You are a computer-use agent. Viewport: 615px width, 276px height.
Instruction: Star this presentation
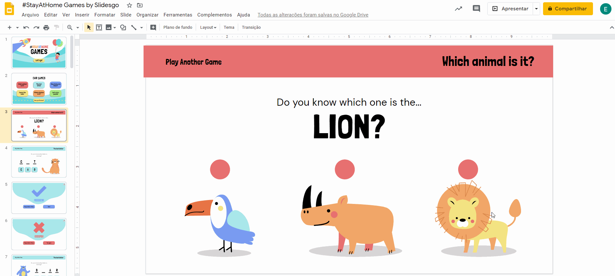click(129, 5)
